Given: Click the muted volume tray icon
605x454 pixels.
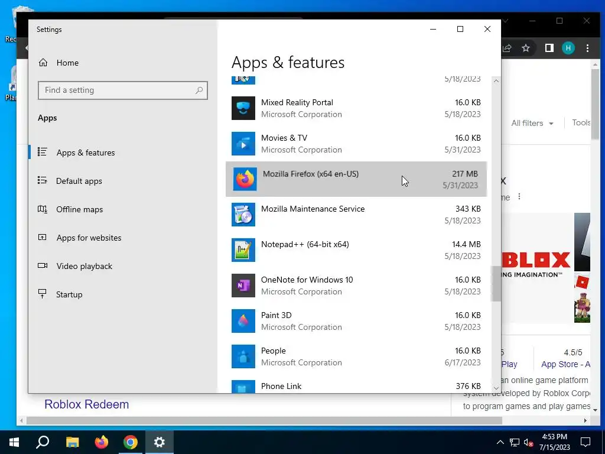Looking at the screenshot, I should coord(529,443).
